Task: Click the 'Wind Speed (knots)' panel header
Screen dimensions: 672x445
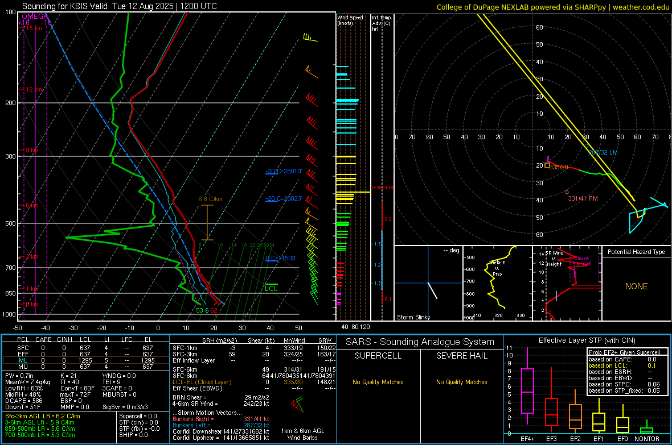Action: (x=350, y=20)
